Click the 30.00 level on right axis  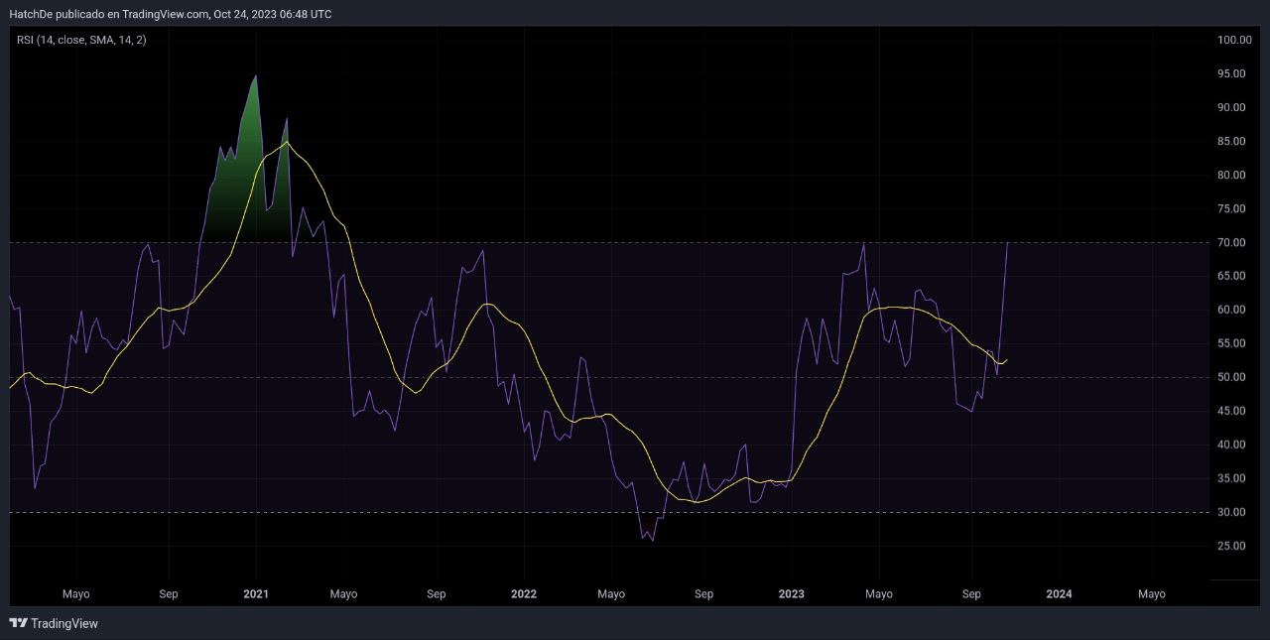click(x=1233, y=512)
